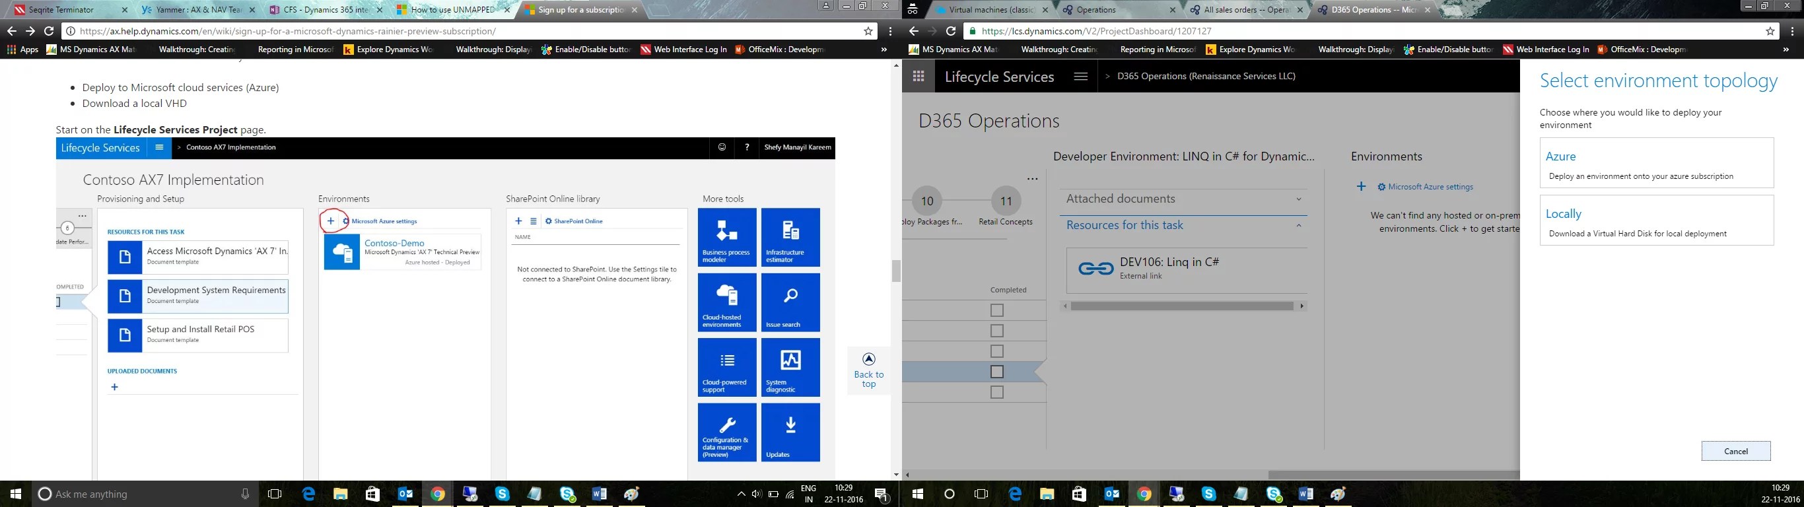This screenshot has height=507, width=1804.
Task: Click Cloud-hosted environments tile in help screenshot
Action: pos(727,302)
